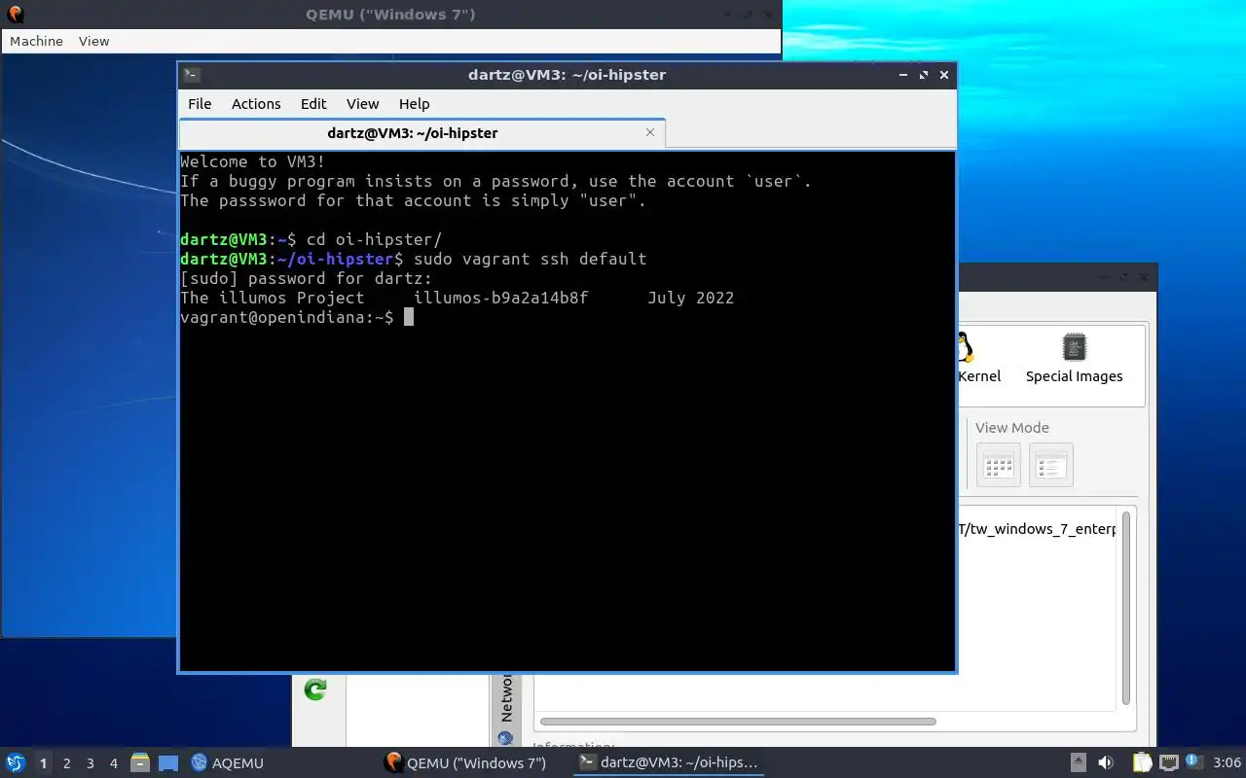Click '[sudo] password for dartz:' terminal line
Image resolution: width=1246 pixels, height=778 pixels.
click(306, 278)
